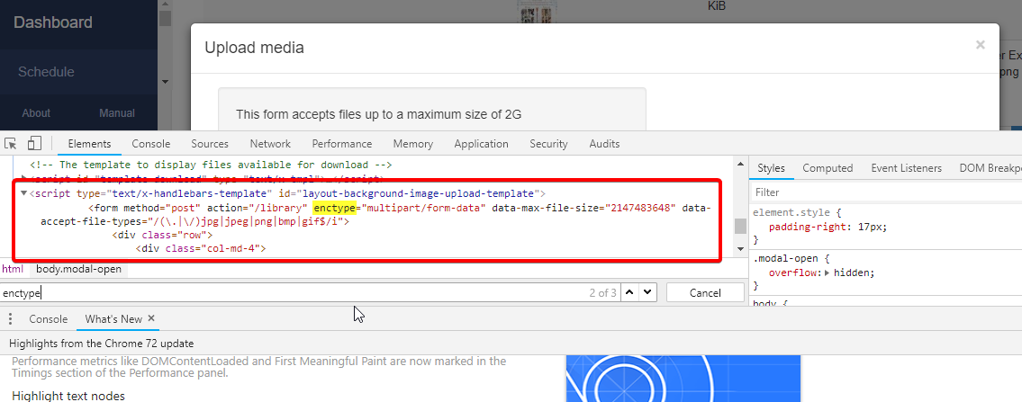Image resolution: width=1022 pixels, height=402 pixels.
Task: Go to the previous search result arrow
Action: [x=629, y=292]
